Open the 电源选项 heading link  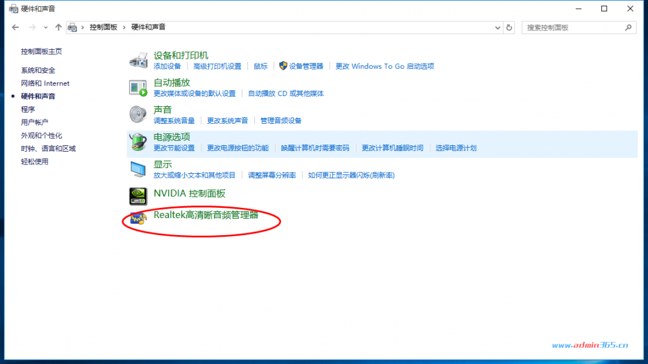171,137
